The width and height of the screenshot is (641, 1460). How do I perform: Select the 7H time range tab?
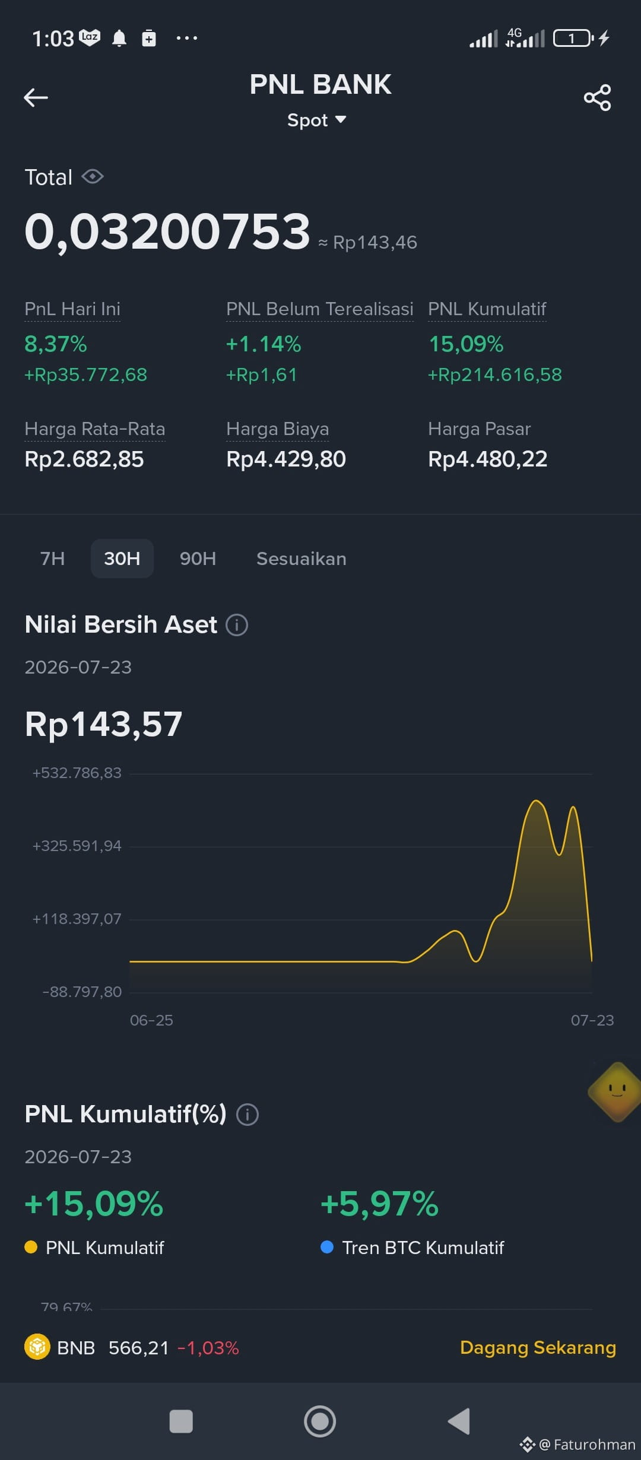coord(52,558)
